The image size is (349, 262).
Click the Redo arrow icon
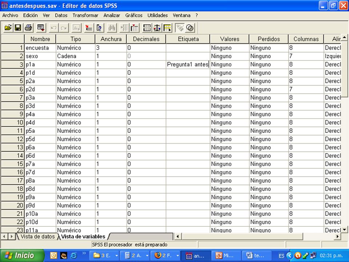tap(64, 28)
